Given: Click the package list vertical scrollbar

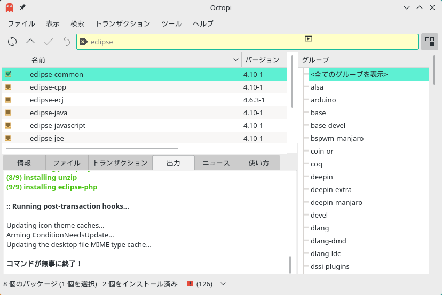Looking at the screenshot, I should pyautogui.click(x=292, y=82).
